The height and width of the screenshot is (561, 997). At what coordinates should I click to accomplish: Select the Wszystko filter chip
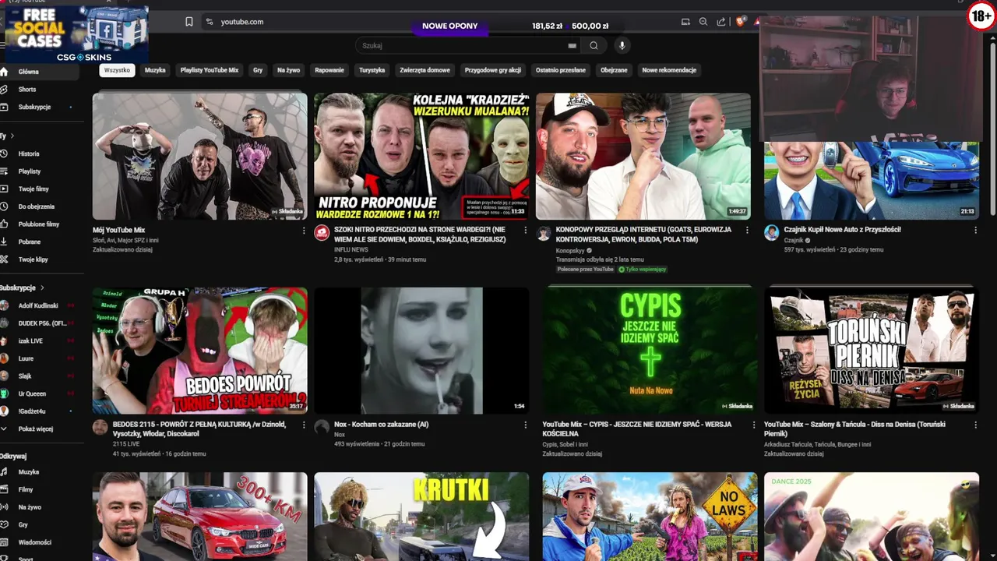point(117,70)
